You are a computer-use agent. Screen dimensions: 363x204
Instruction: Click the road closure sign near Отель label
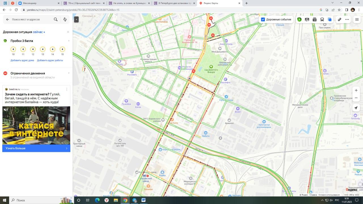[x=193, y=71]
